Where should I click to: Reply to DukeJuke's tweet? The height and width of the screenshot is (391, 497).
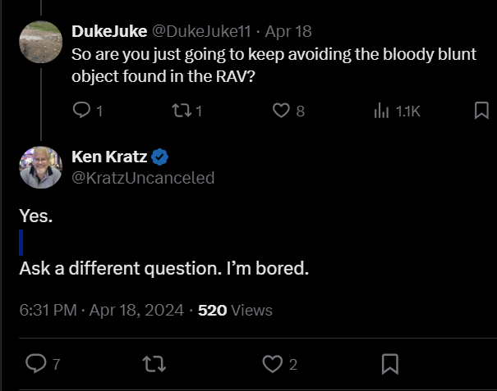point(82,111)
